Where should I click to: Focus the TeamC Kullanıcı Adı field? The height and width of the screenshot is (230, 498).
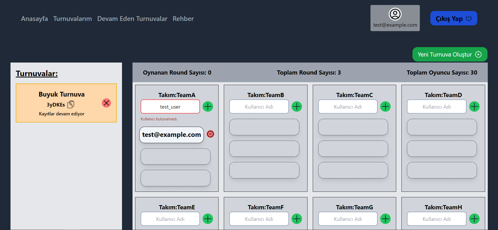tap(348, 106)
